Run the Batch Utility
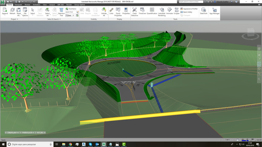 coord(186,12)
